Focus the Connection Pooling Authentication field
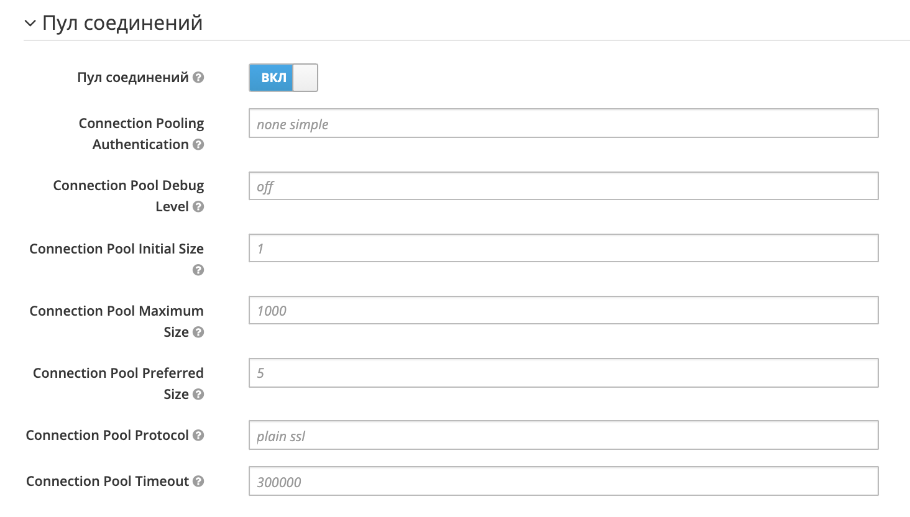 [563, 124]
